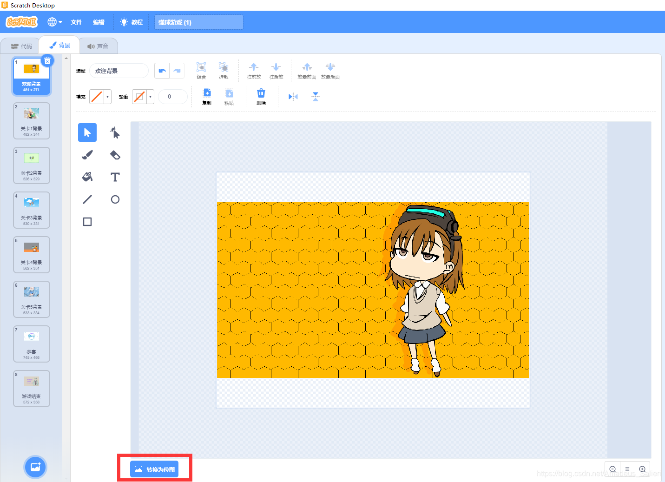Switch to the 声音 tab

[98, 46]
